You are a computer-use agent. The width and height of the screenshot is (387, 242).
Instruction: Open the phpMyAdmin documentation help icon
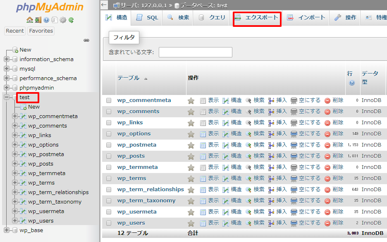click(46, 20)
